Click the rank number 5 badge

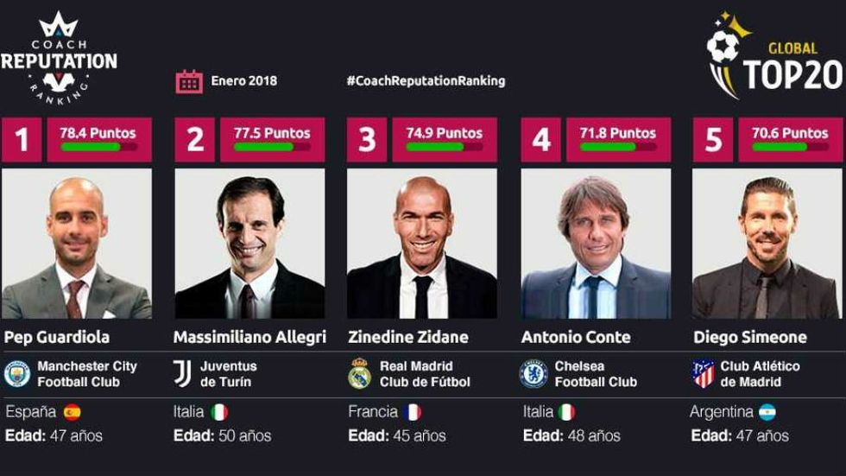point(713,140)
